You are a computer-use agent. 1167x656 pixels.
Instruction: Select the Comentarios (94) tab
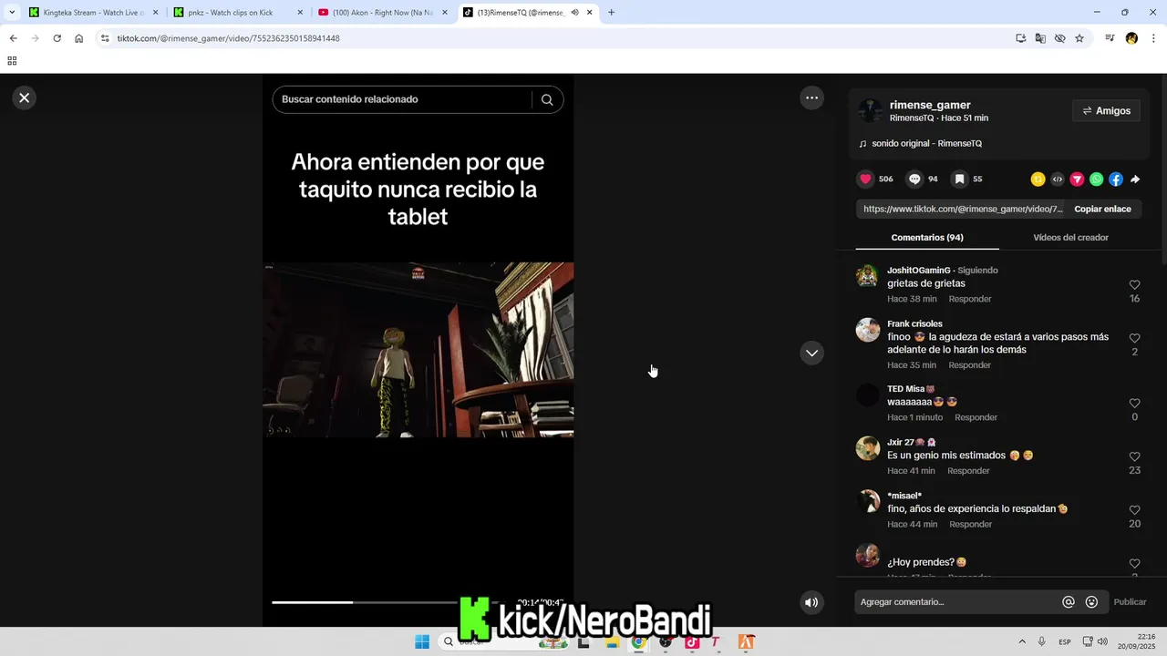point(927,237)
